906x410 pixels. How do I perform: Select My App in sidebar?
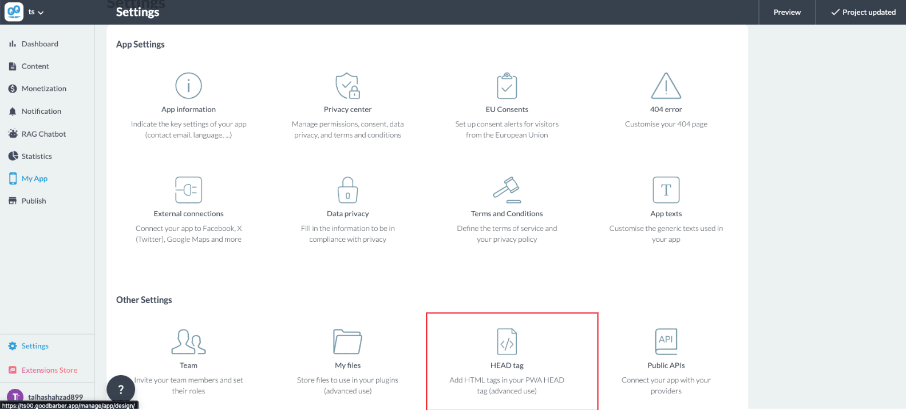click(x=34, y=178)
